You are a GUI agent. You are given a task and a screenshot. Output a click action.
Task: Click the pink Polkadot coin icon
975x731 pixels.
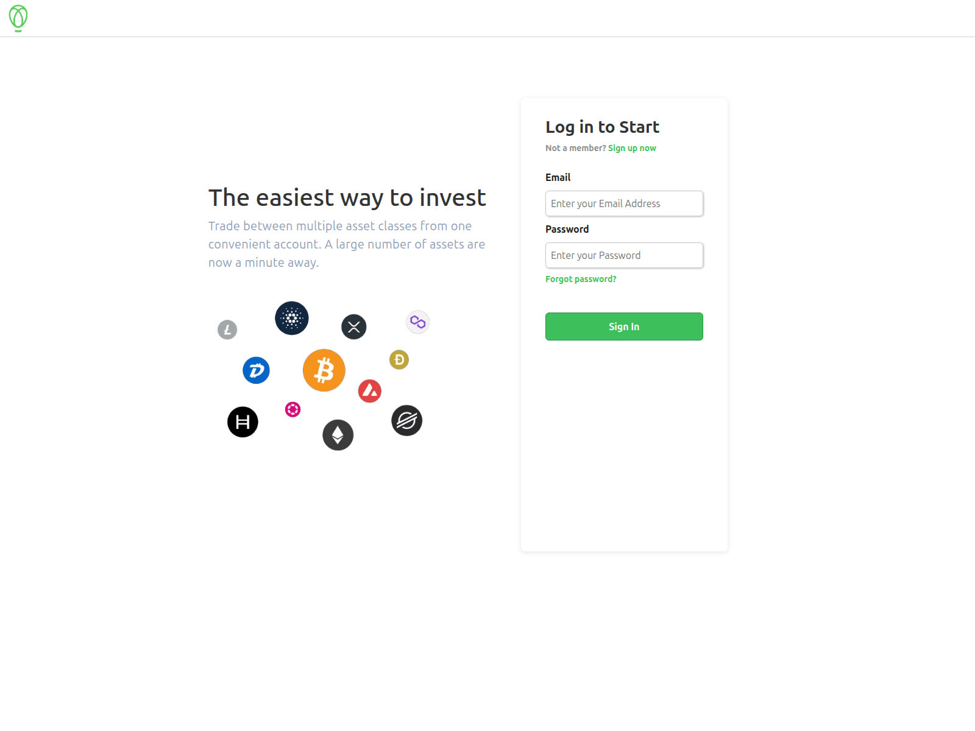pos(293,409)
